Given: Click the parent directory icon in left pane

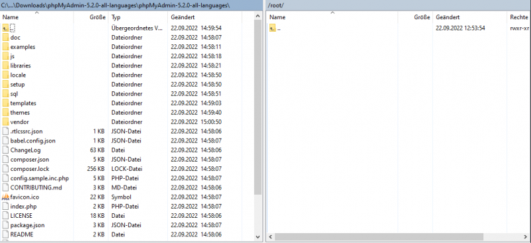Looking at the screenshot, I should pos(5,28).
